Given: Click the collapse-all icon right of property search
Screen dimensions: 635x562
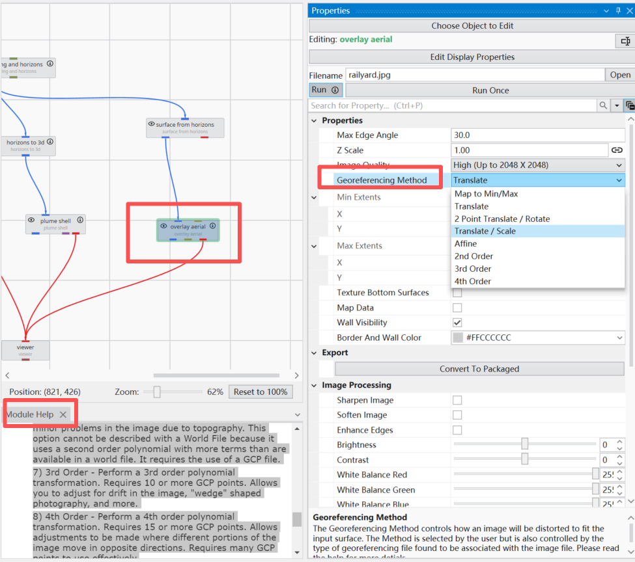Looking at the screenshot, I should 629,105.
